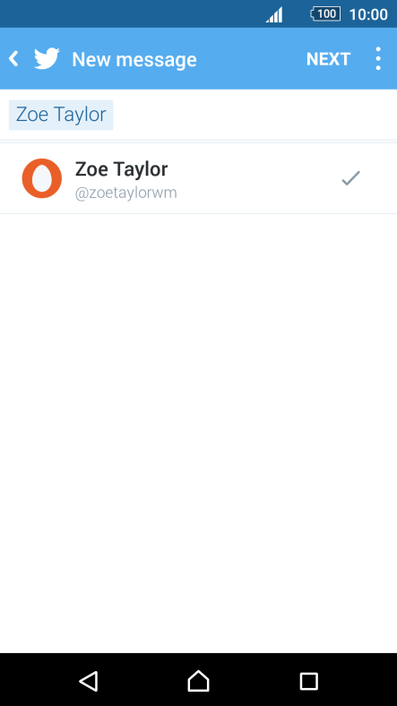Tap the Android home button
397x706 pixels.
pos(199,681)
